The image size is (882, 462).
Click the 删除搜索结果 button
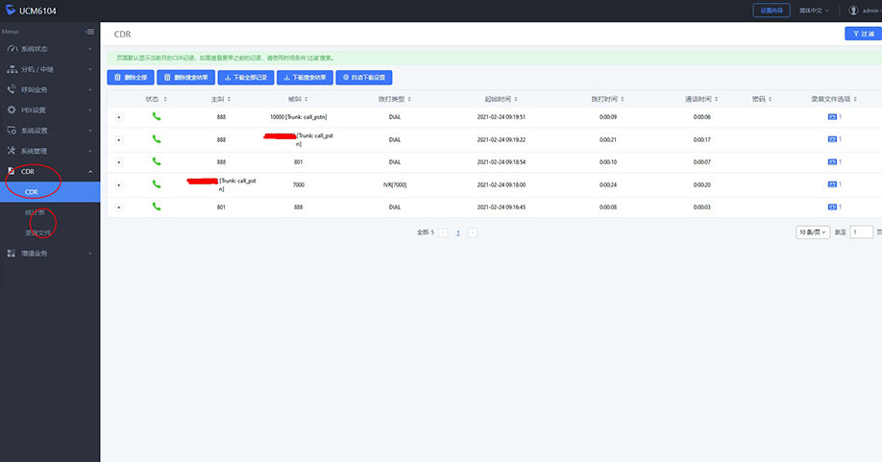point(185,78)
